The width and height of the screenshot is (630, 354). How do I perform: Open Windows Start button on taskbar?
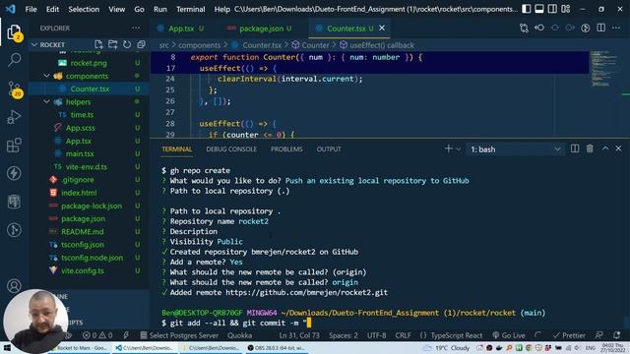(7, 348)
